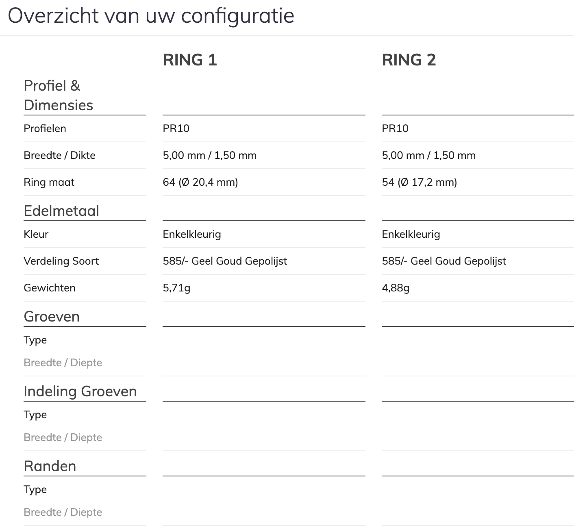The width and height of the screenshot is (574, 526).
Task: Click the Edelmetaal section heading
Action: coord(61,211)
